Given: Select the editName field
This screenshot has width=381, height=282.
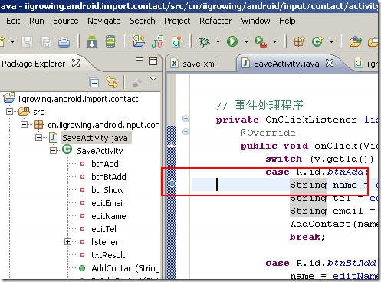Looking at the screenshot, I should point(109,216).
